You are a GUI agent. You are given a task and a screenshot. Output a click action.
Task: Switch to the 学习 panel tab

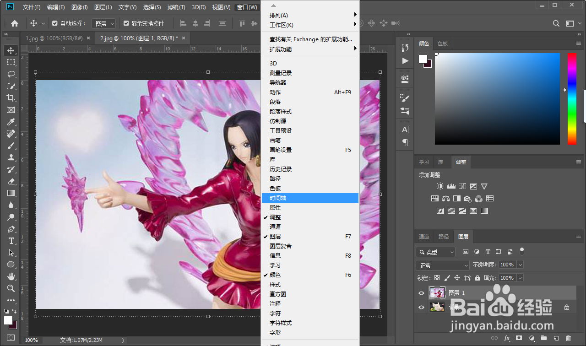click(424, 162)
